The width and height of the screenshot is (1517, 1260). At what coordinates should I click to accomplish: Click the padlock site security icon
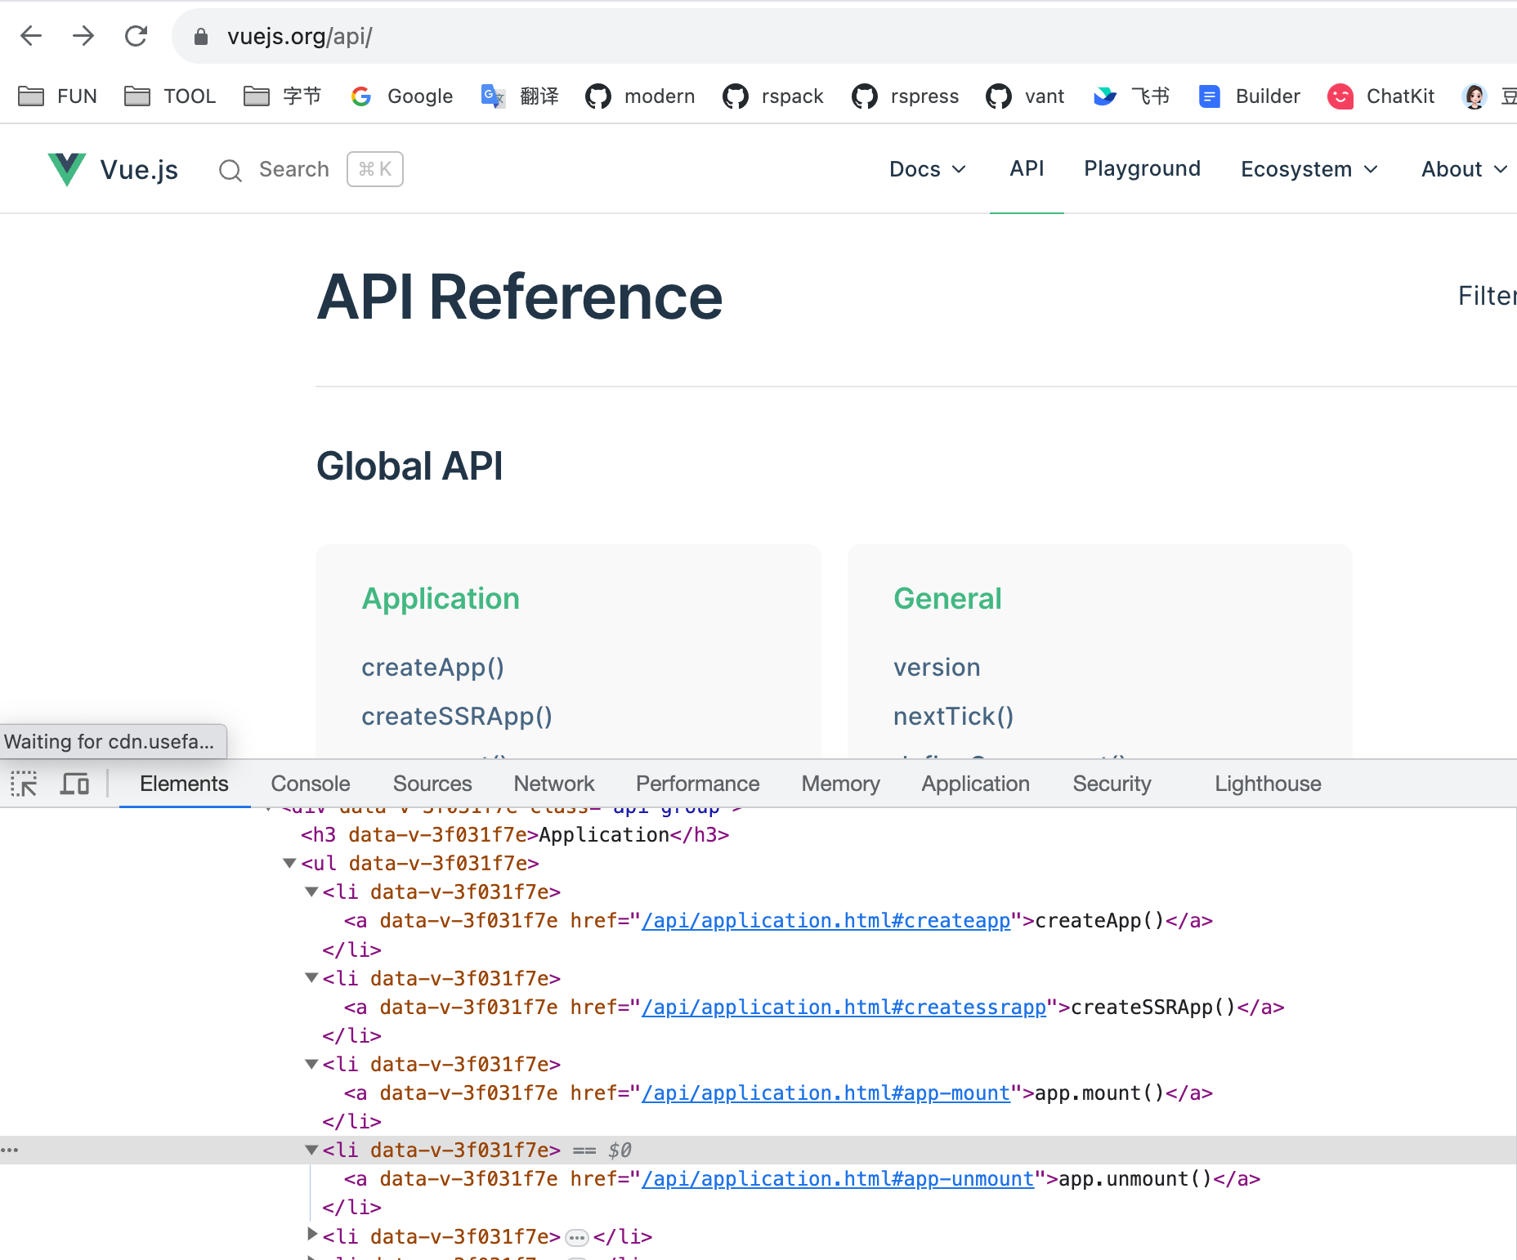pyautogui.click(x=200, y=36)
